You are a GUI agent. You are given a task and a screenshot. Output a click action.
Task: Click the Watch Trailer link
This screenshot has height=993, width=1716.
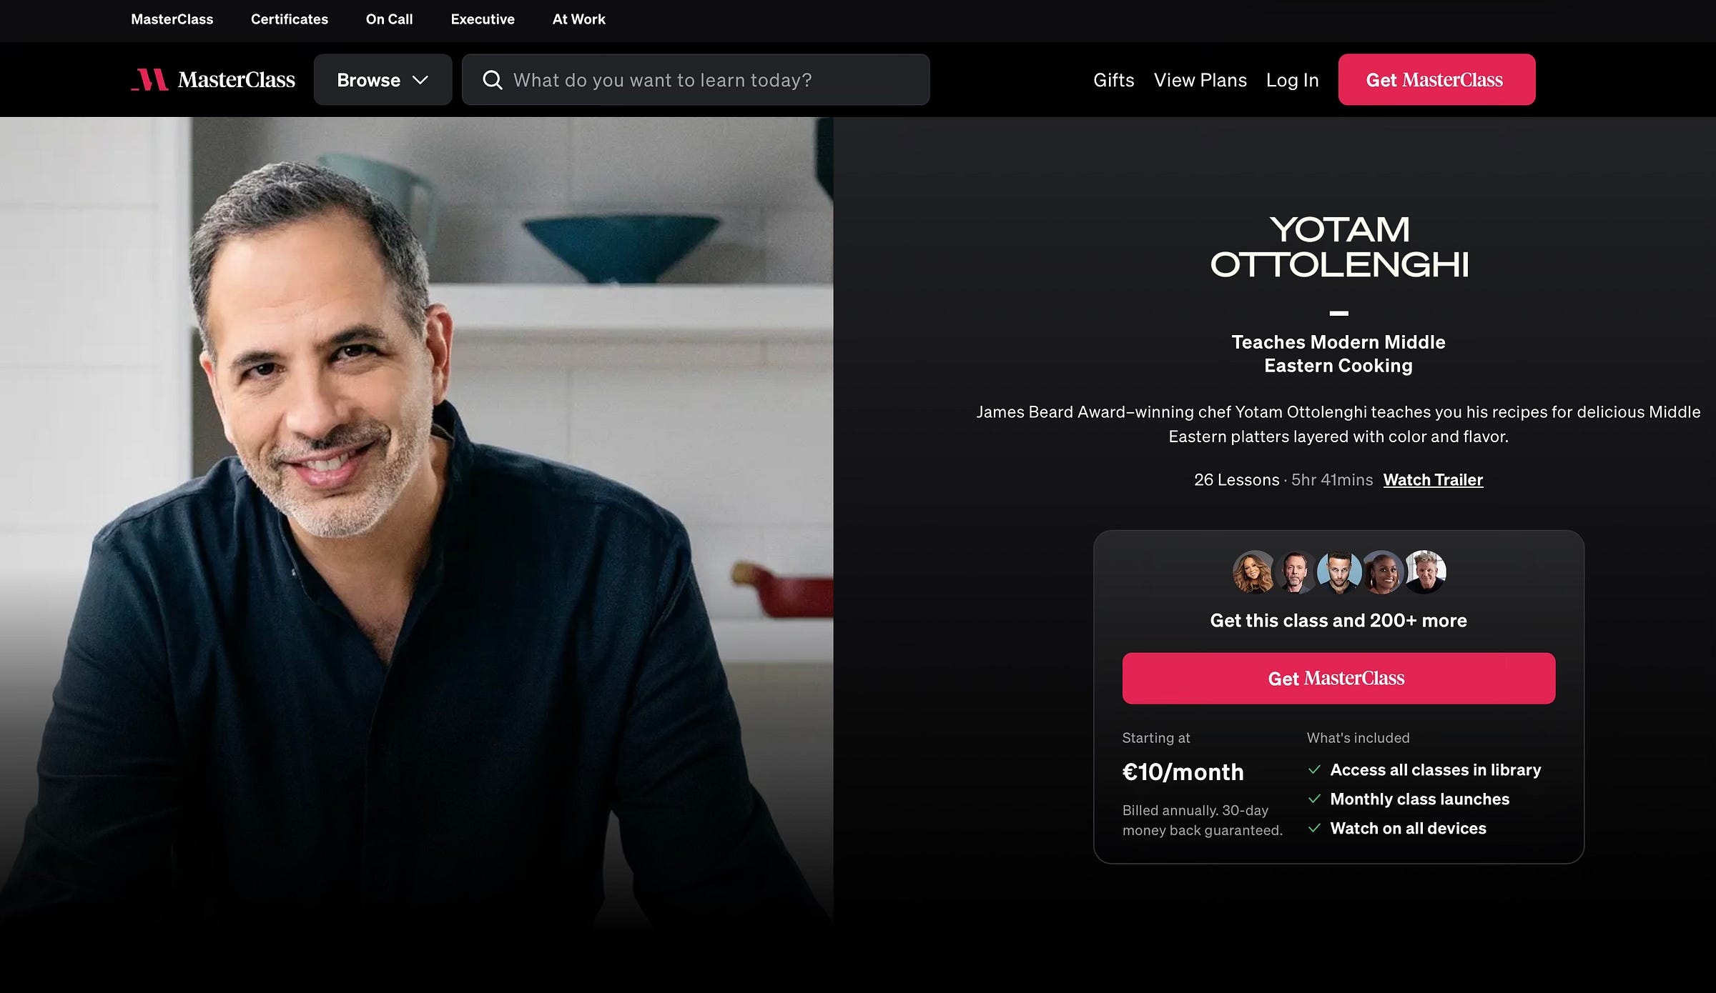coord(1433,480)
